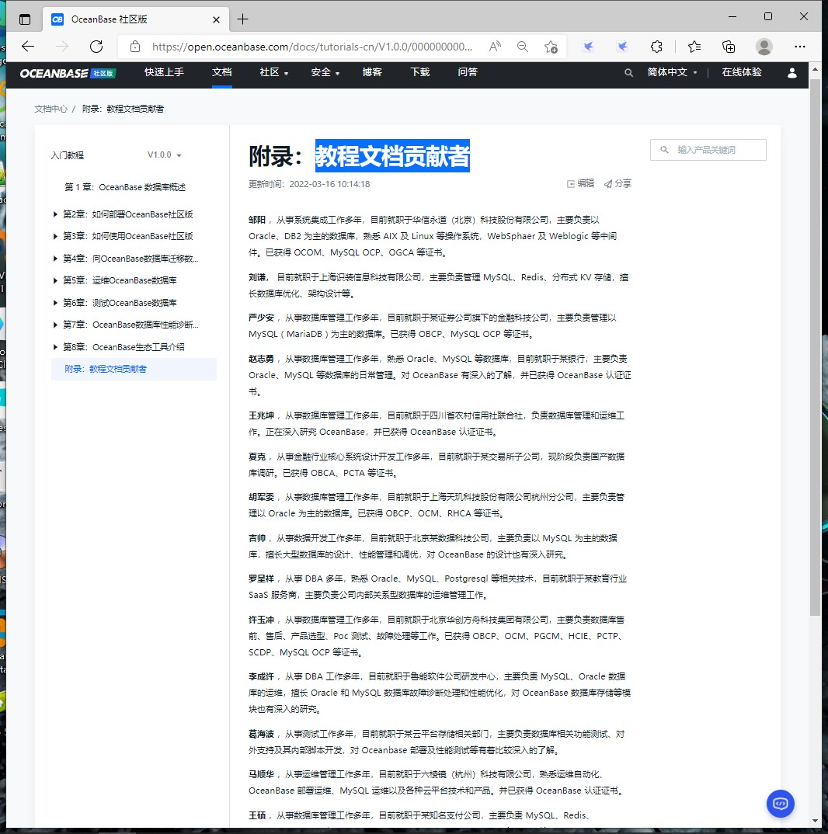Open the 安全 dropdown menu
The image size is (828, 834).
(x=325, y=72)
